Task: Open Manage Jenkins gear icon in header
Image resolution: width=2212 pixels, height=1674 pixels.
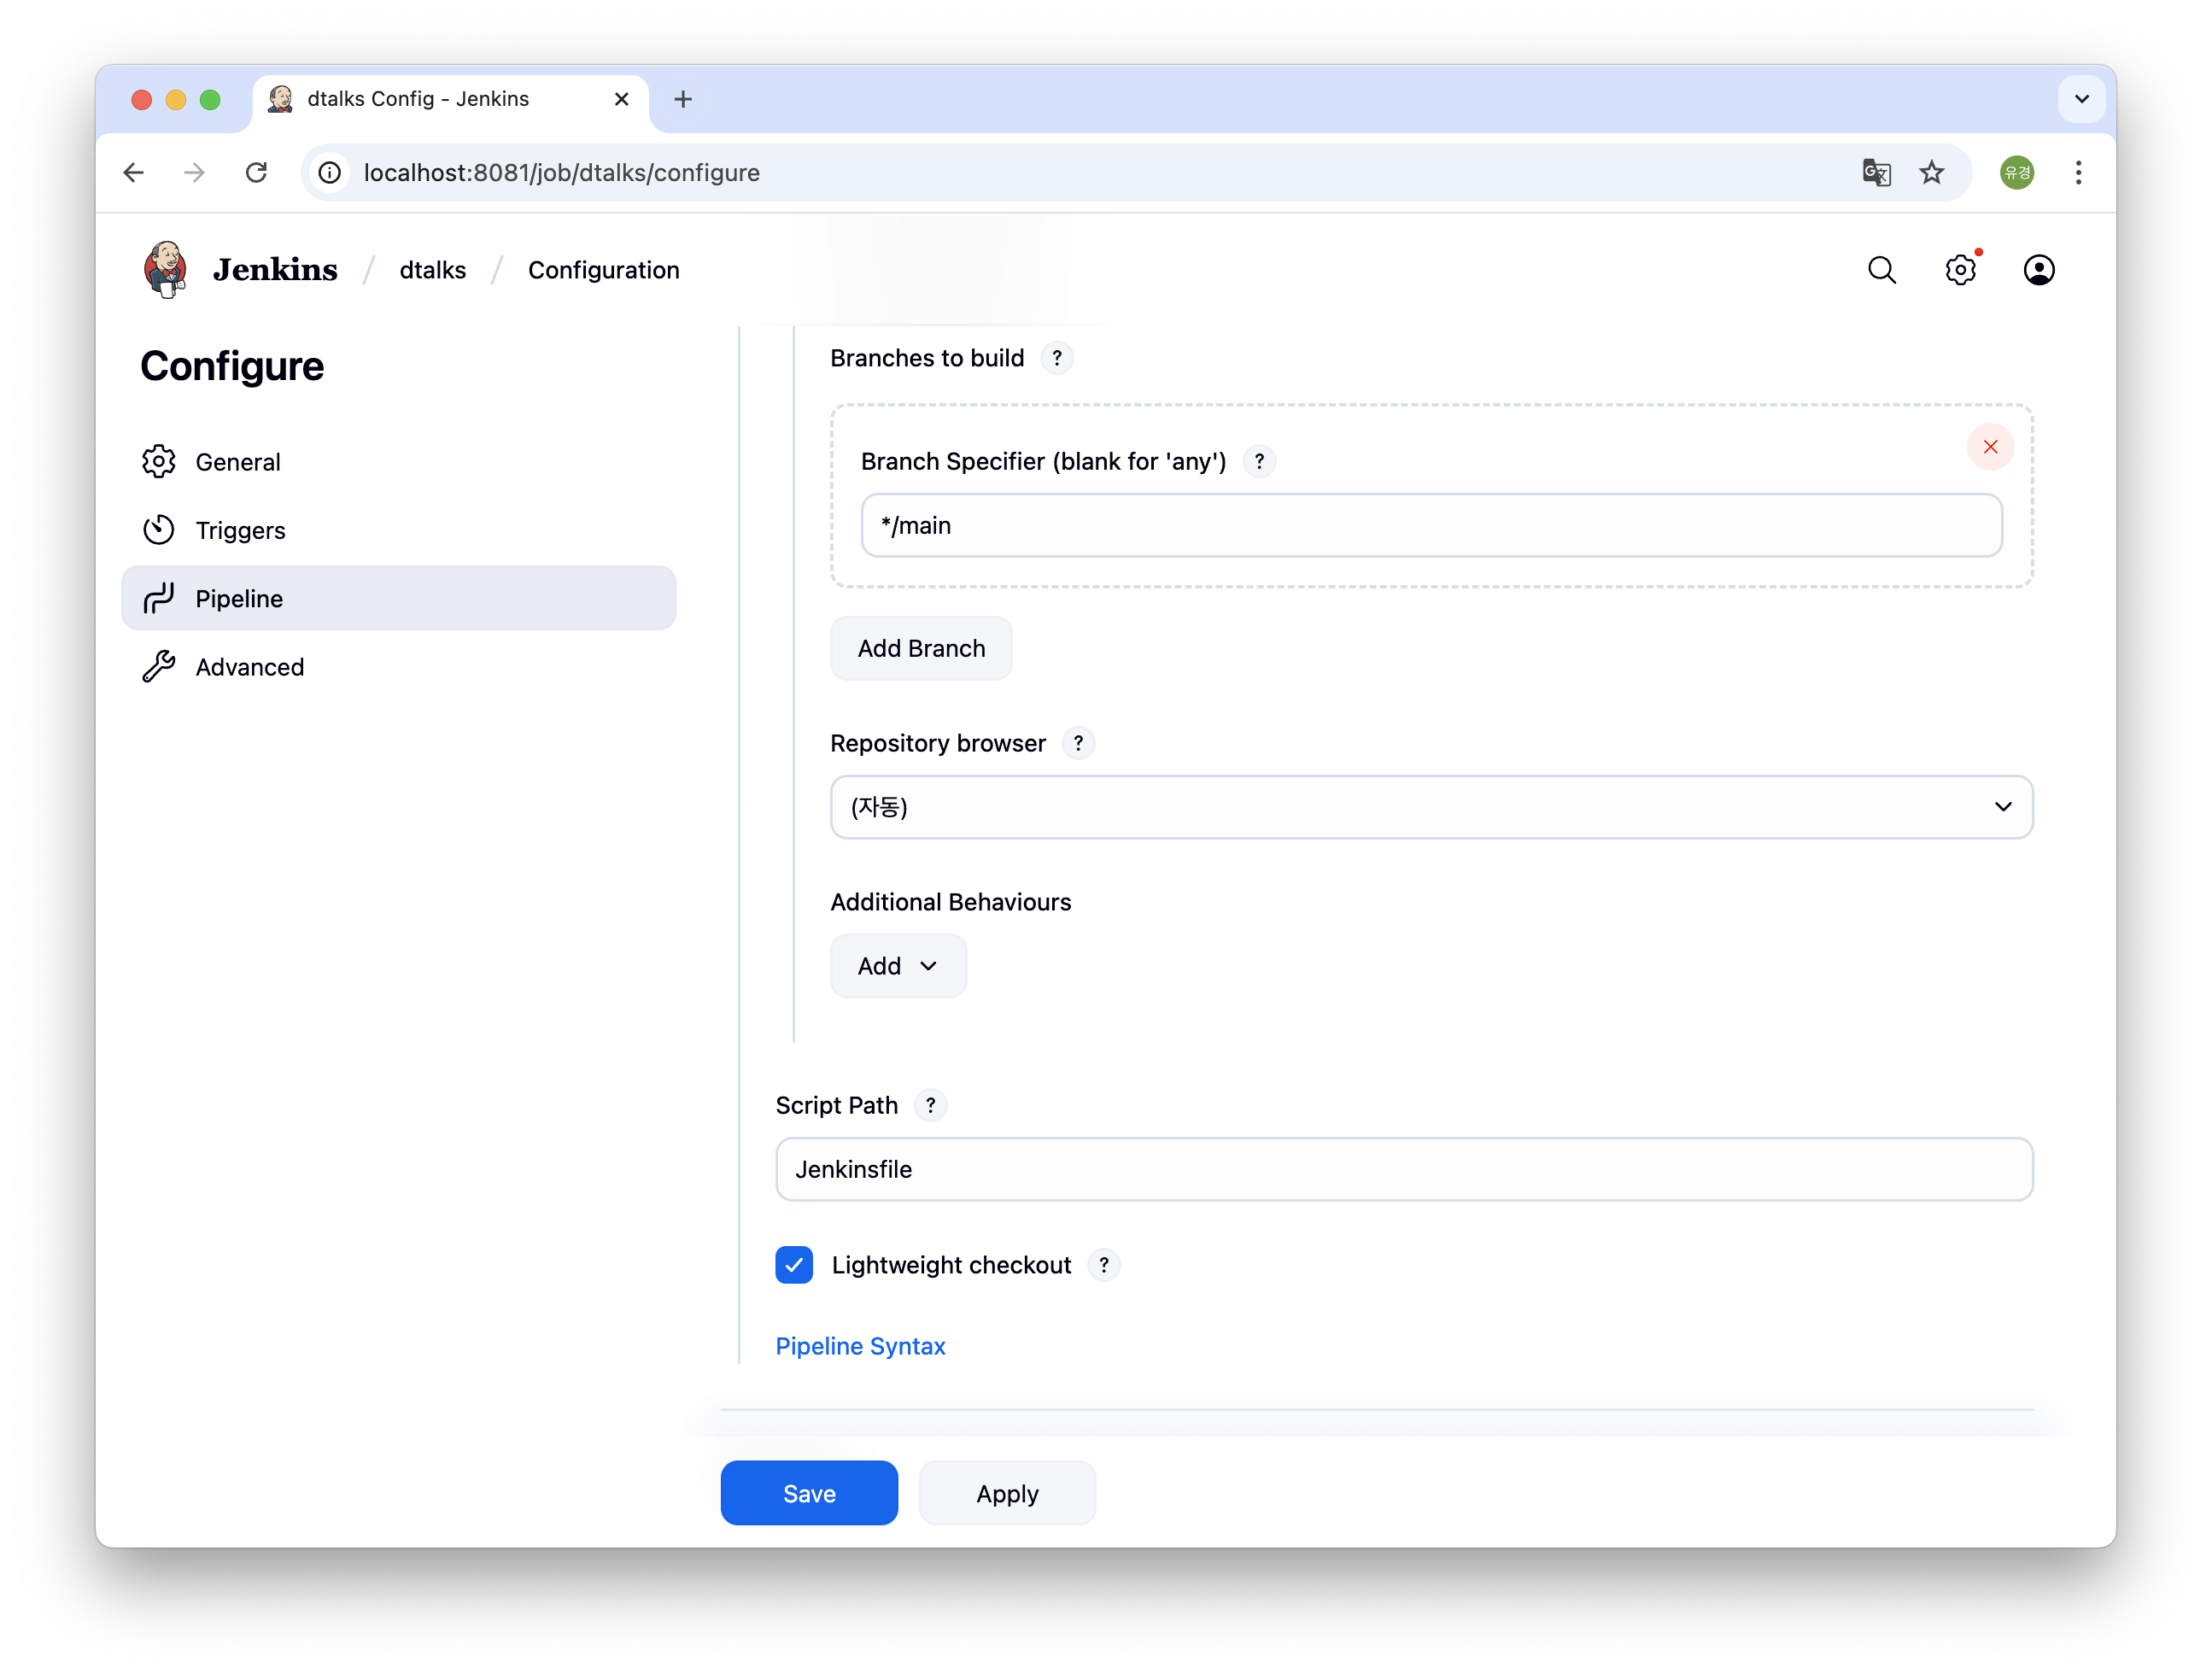Action: (1960, 270)
